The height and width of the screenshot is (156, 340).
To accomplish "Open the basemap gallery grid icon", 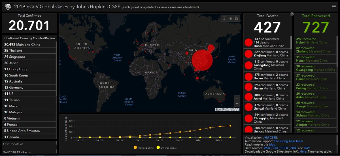I will coord(237,18).
